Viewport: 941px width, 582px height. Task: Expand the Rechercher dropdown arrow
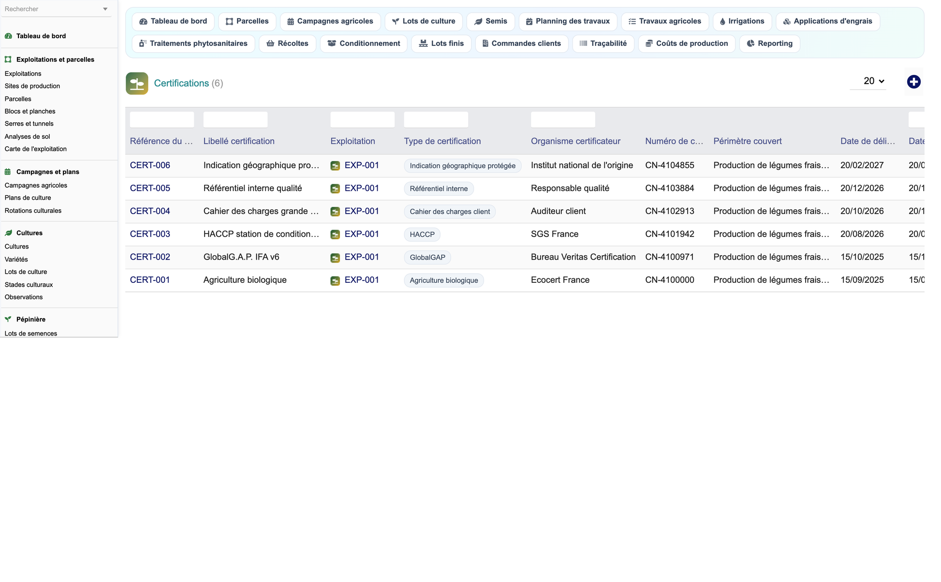coord(105,9)
